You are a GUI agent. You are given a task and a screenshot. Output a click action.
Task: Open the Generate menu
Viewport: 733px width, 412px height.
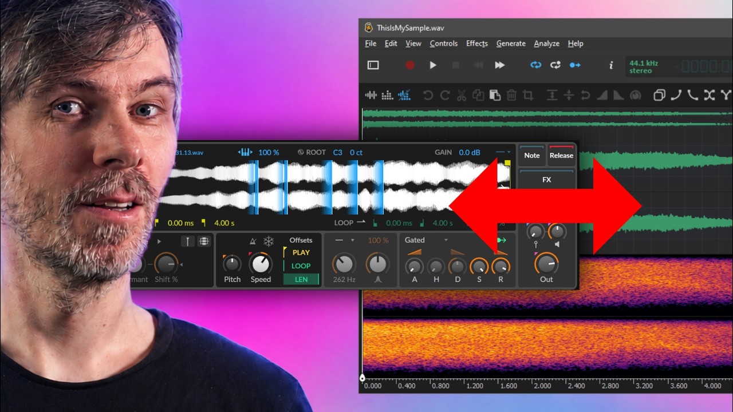coord(511,43)
